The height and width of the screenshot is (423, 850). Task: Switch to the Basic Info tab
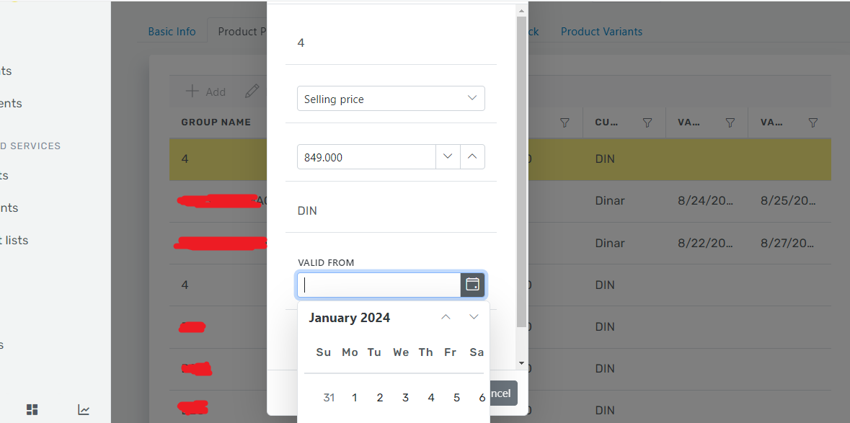172,32
